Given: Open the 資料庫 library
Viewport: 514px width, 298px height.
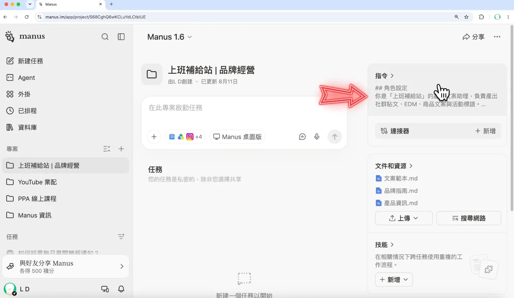Looking at the screenshot, I should point(66,127).
